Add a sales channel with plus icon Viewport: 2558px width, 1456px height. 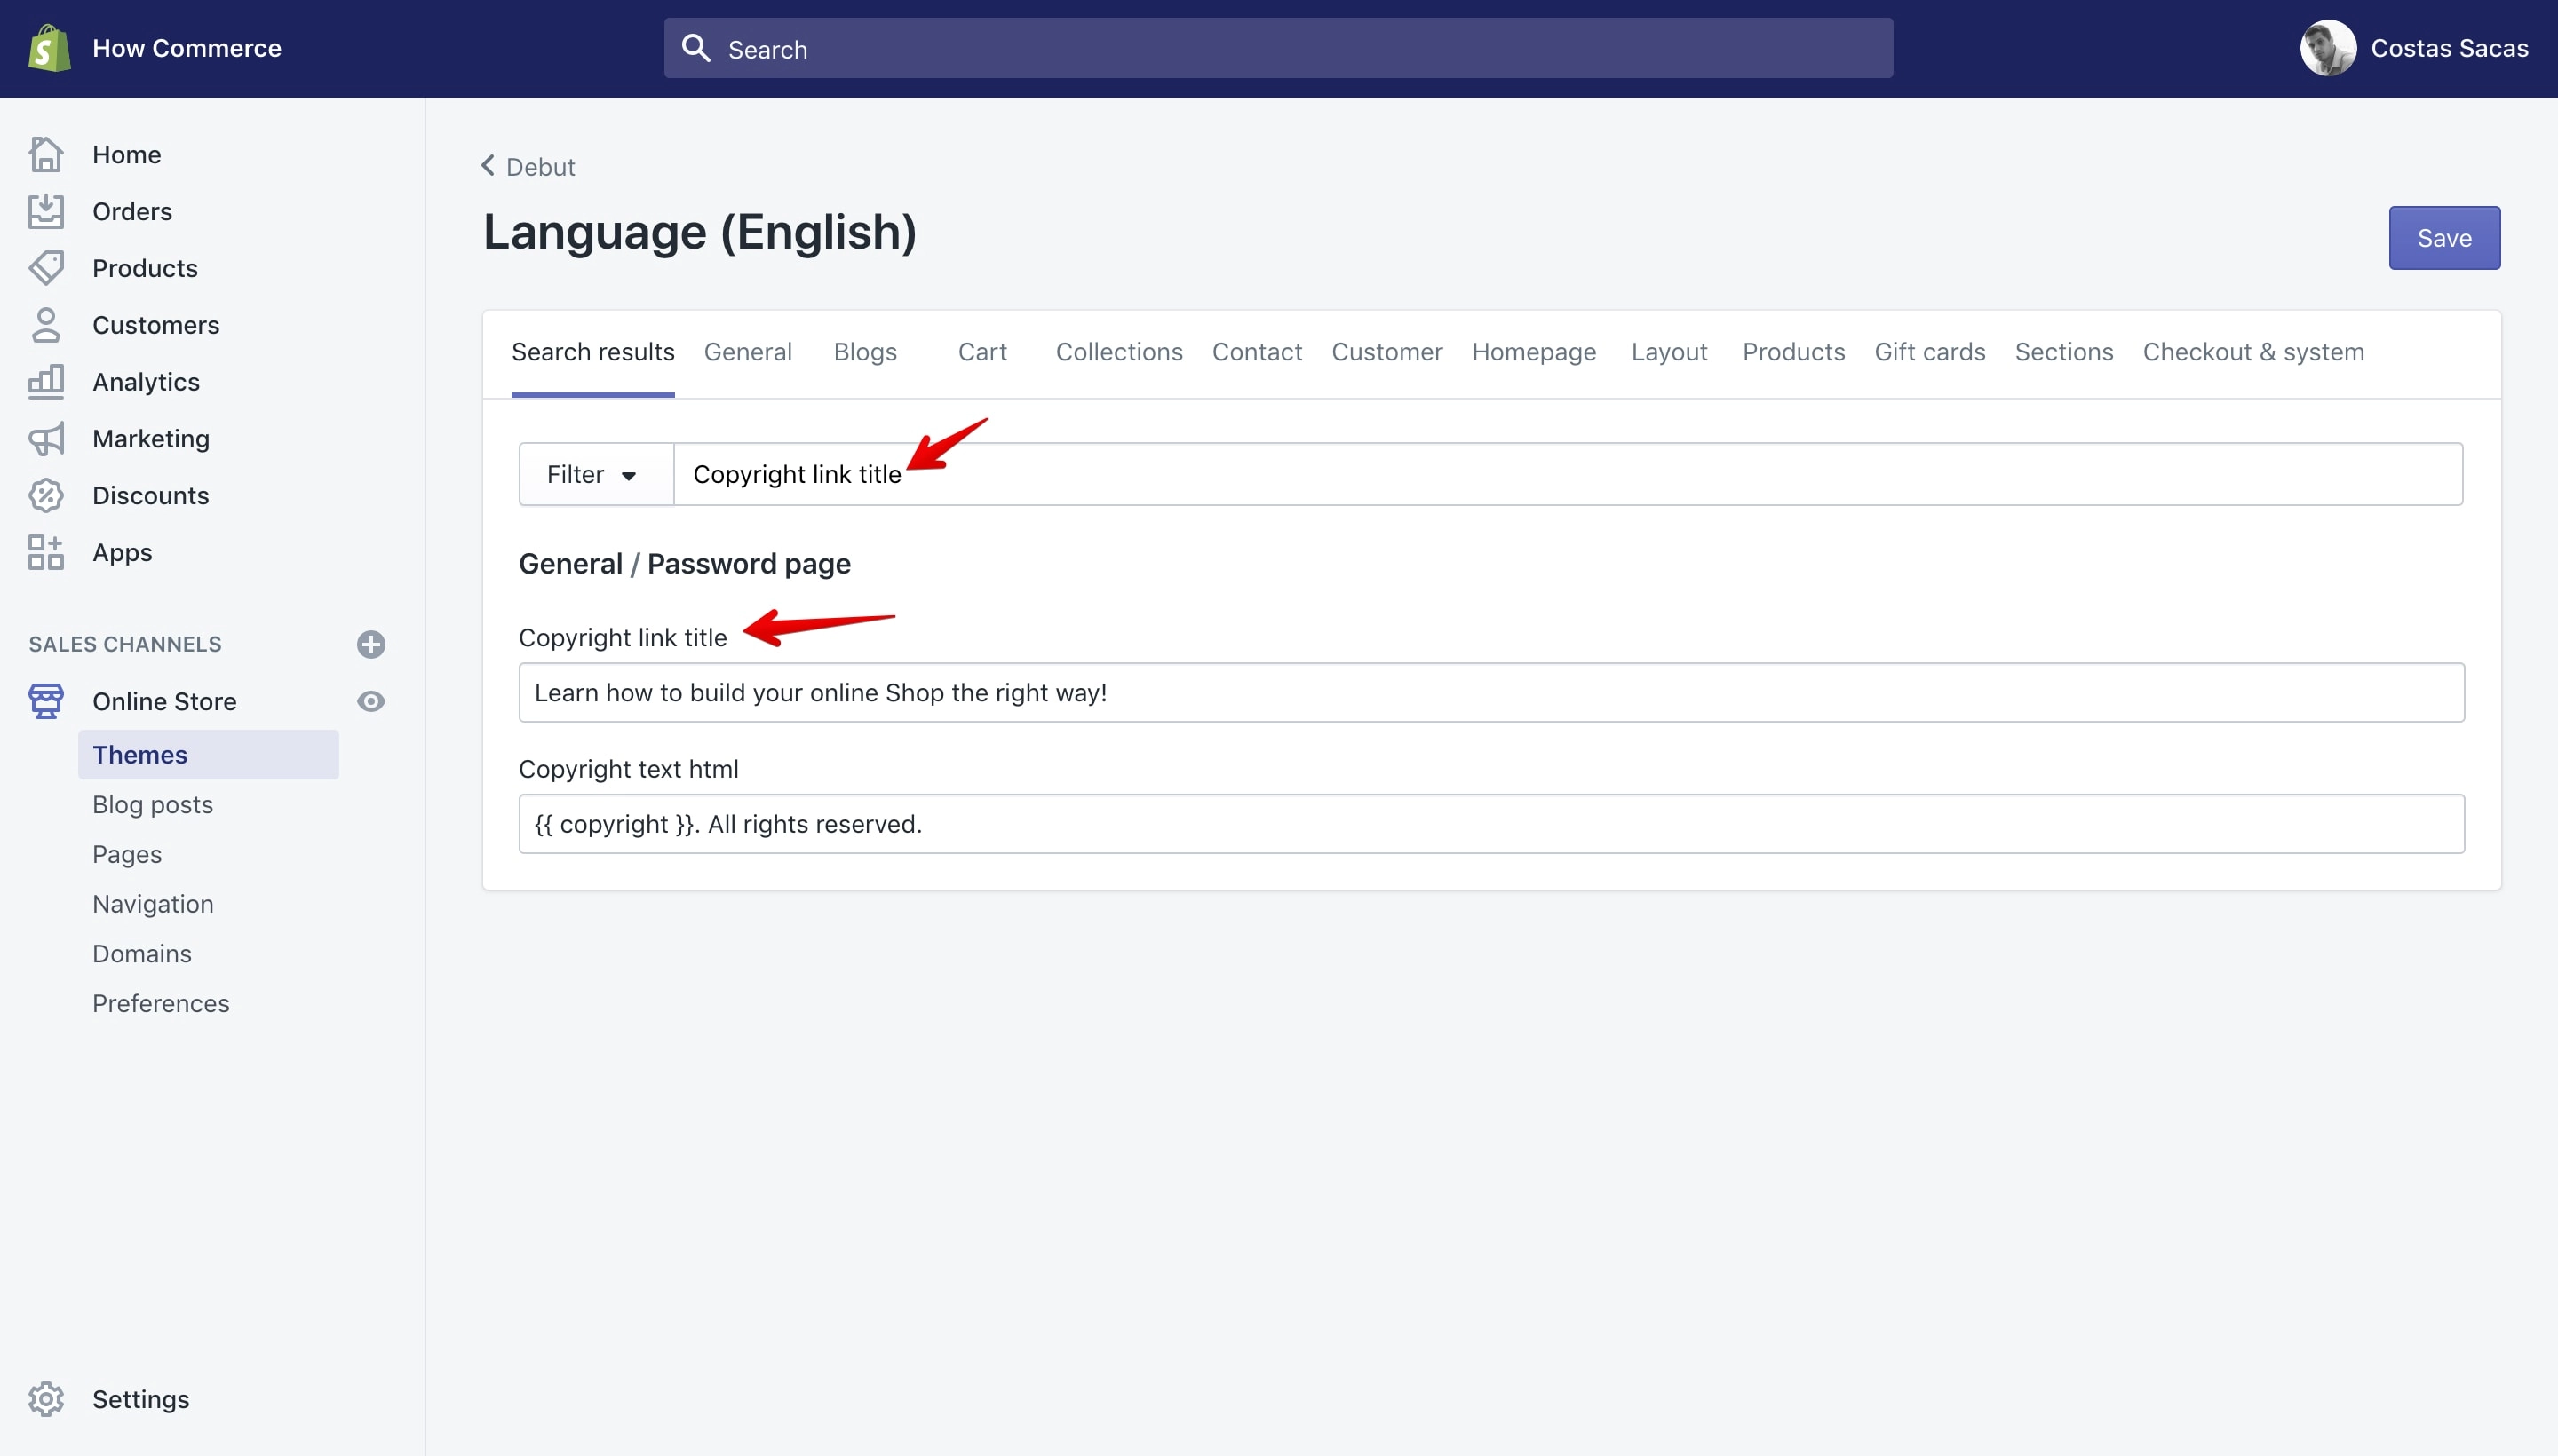click(371, 644)
